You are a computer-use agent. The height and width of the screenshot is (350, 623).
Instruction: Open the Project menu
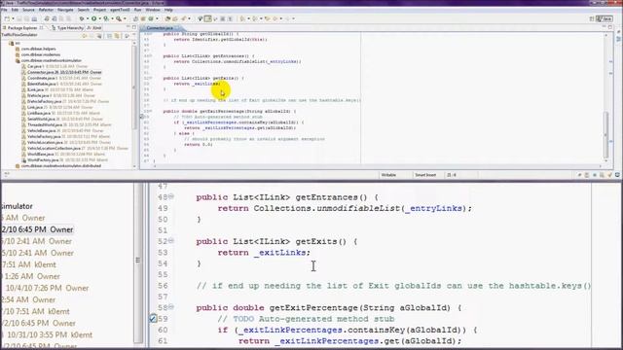pos(99,10)
